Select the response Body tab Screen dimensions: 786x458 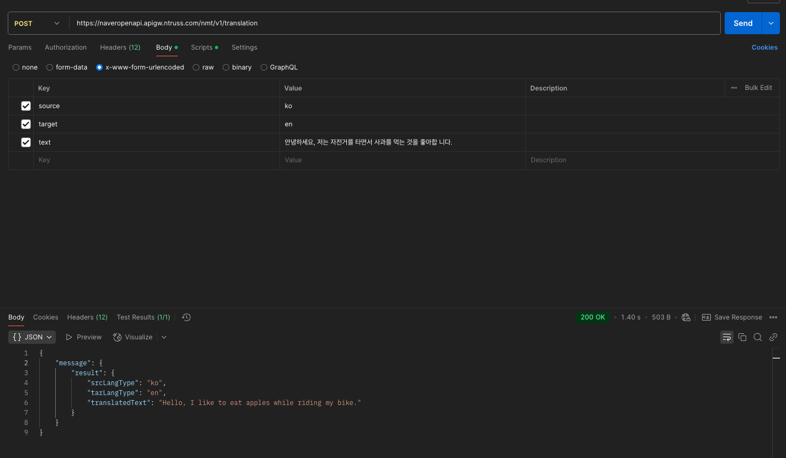16,317
